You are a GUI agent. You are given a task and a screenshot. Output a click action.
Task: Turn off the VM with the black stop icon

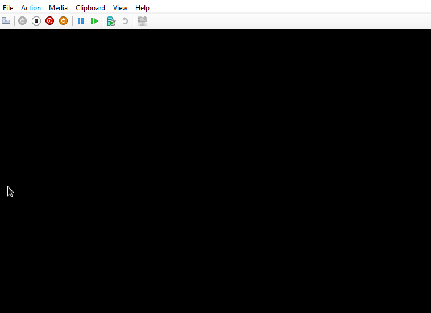36,21
